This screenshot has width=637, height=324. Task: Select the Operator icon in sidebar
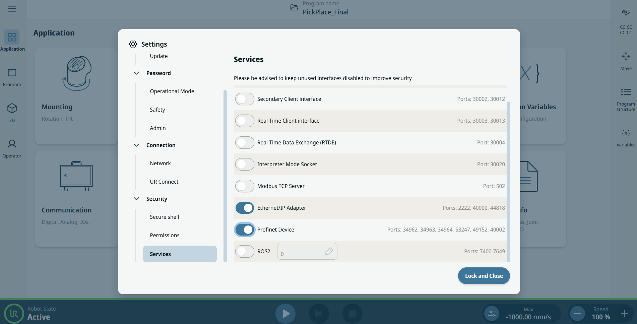[x=12, y=144]
